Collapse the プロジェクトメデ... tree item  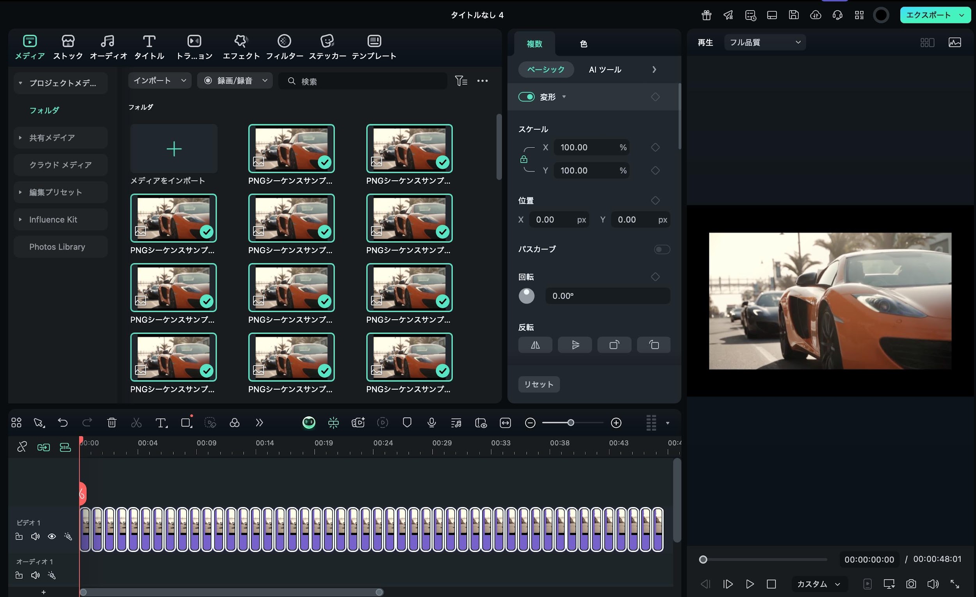pos(20,83)
